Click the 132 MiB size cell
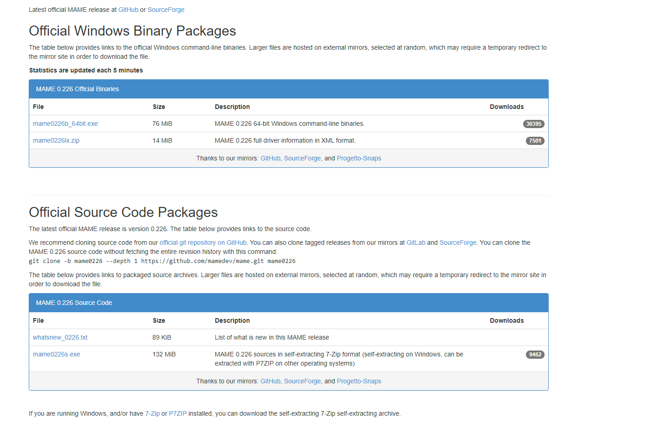 [164, 354]
